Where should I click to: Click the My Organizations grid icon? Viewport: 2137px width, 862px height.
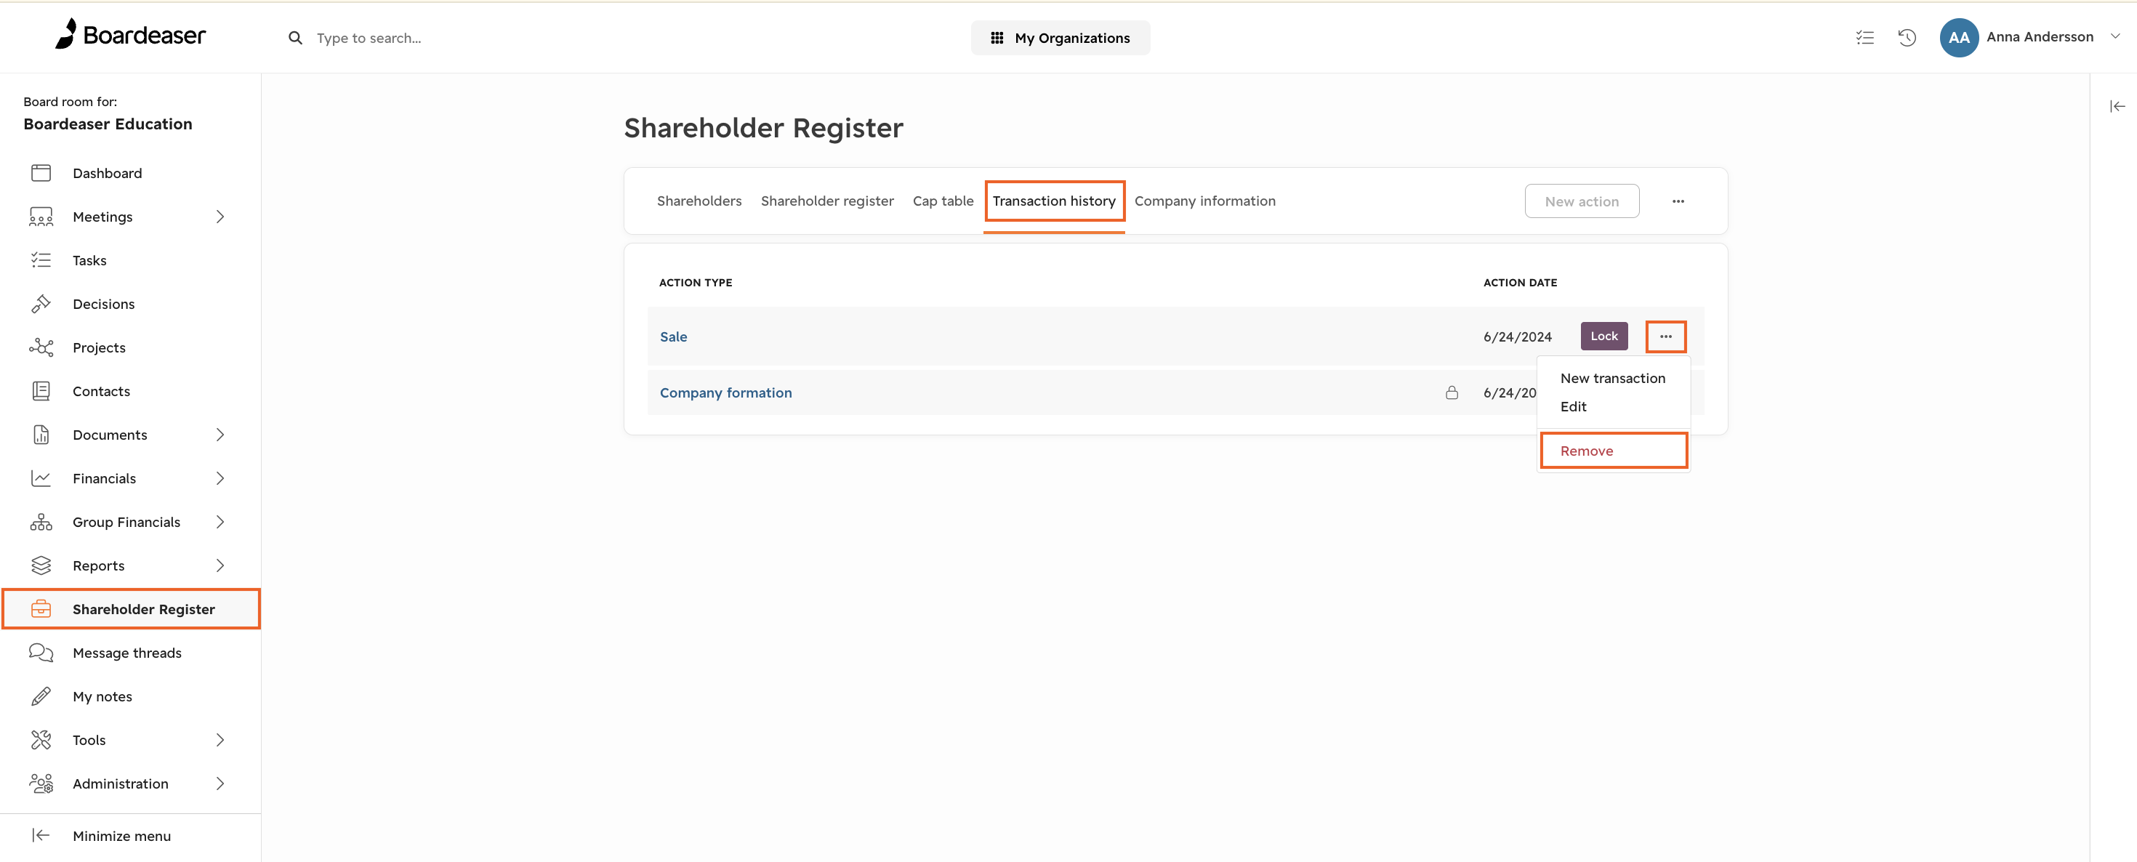tap(997, 39)
